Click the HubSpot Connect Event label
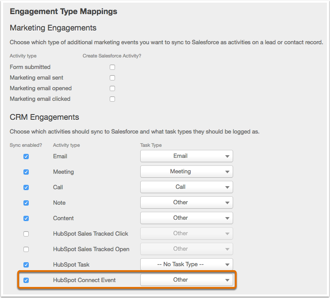The height and width of the screenshot is (298, 330). coord(84,280)
